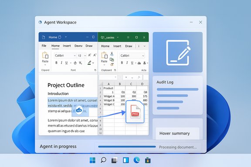Screen dimensions: 251x167
Task: Click the document icon in Word title bar
Action: point(44,37)
